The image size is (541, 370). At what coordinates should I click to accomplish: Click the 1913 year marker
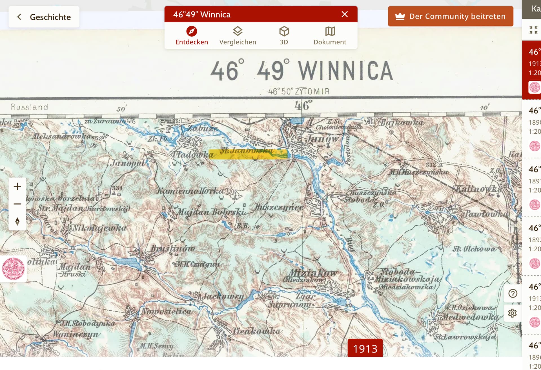coord(365,348)
